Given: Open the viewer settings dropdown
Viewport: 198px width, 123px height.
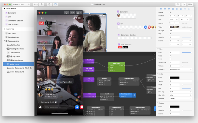Looking at the screenshot, I should click(x=79, y=13).
